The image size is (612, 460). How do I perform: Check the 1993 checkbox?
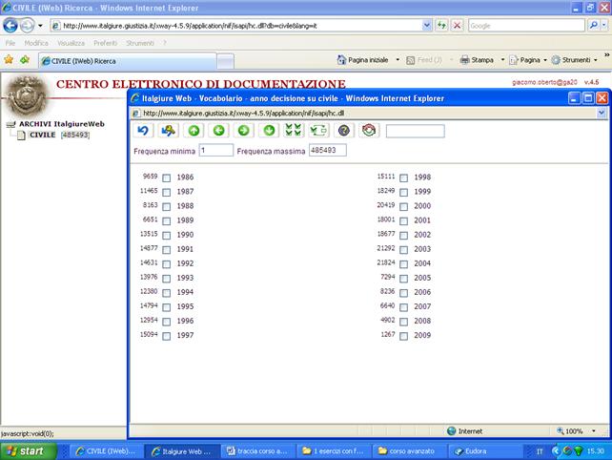[166, 279]
